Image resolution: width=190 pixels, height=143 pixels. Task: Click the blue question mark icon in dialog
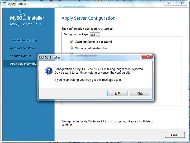pyautogui.click(x=49, y=71)
